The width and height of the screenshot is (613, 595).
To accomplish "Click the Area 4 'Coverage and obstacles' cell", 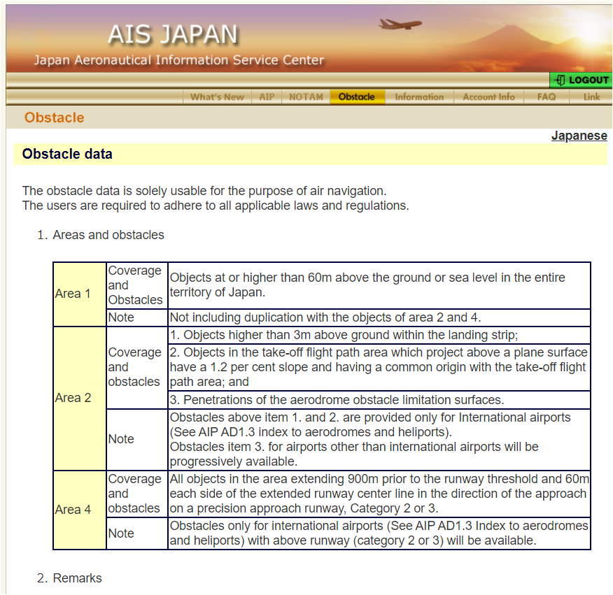I will coord(137,494).
